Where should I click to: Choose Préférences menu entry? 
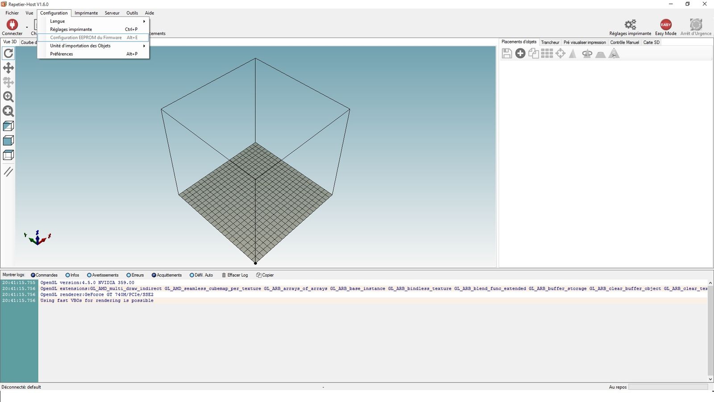tap(93, 54)
